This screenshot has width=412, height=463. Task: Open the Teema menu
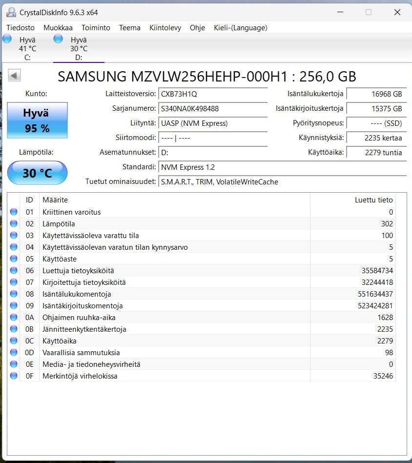pos(130,28)
